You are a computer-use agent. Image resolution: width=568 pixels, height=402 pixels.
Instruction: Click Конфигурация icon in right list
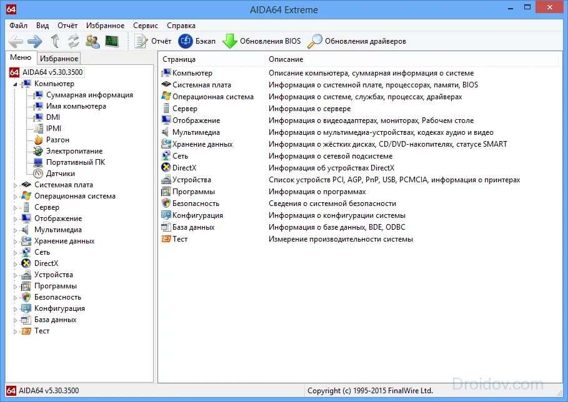[x=166, y=215]
